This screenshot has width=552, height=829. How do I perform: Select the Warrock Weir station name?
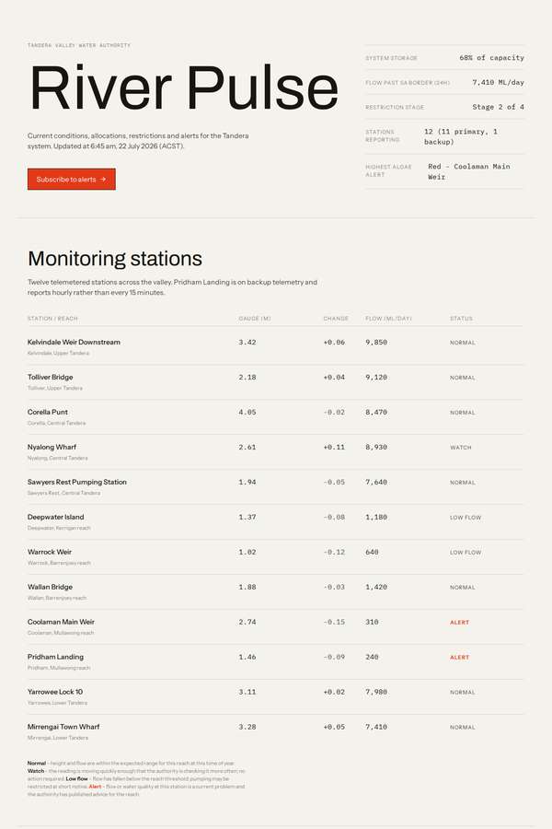click(50, 552)
